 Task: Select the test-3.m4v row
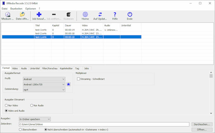point(72,30)
